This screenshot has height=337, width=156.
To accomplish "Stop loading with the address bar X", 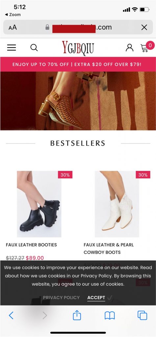I will (x=144, y=27).
